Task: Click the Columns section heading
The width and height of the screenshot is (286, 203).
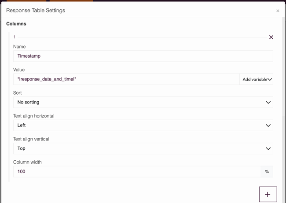Action: coord(16,24)
